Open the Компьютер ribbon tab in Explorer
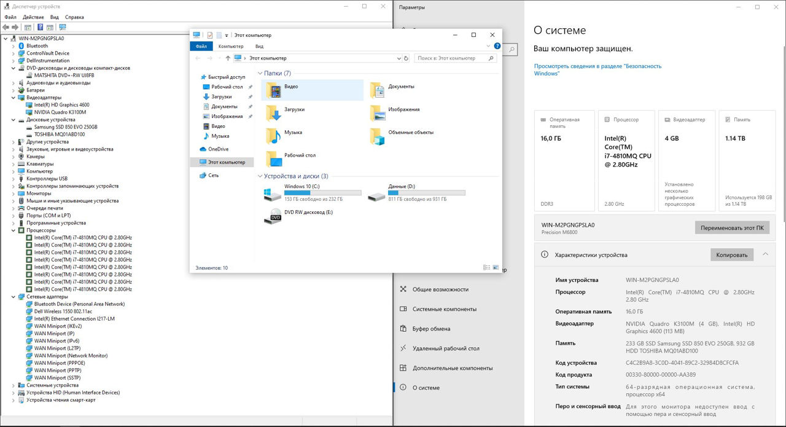The height and width of the screenshot is (427, 786). pos(231,46)
